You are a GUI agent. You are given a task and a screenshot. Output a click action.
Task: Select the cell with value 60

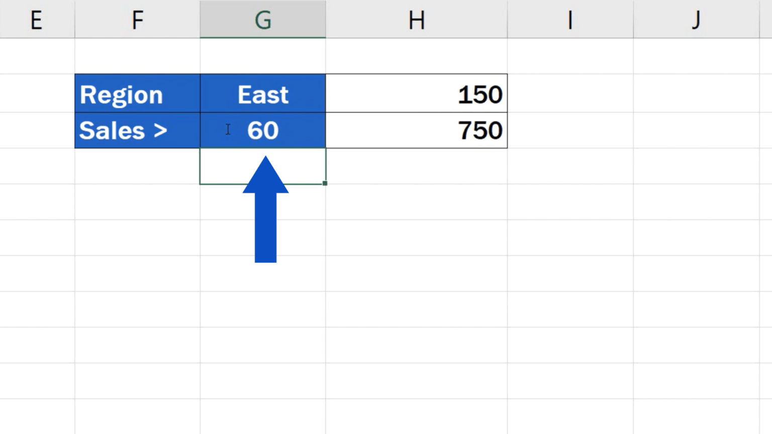pos(263,131)
